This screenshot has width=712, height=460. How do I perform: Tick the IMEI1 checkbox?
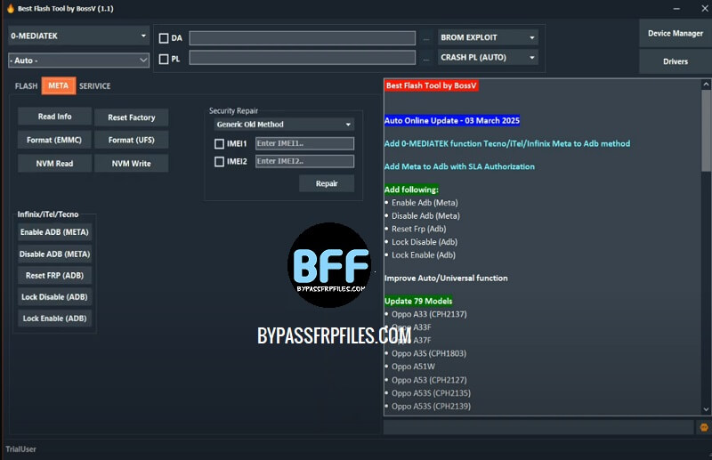tap(220, 143)
